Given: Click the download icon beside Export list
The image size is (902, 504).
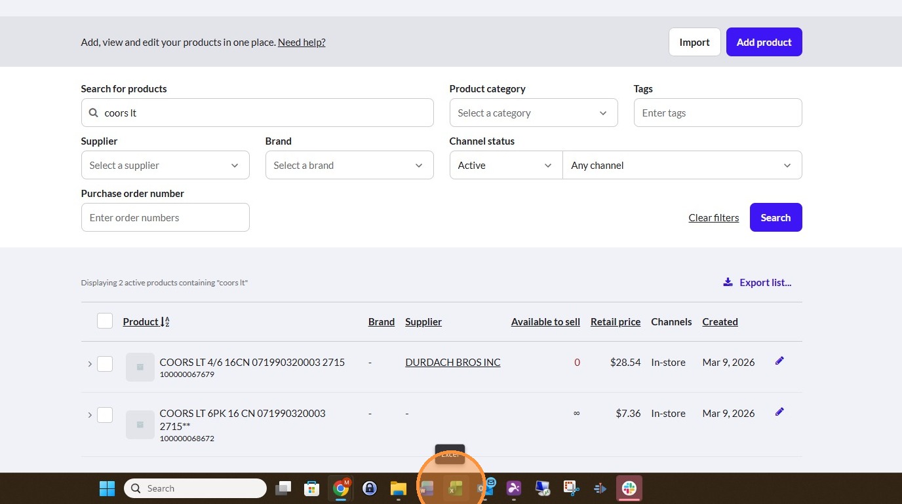Looking at the screenshot, I should (x=728, y=282).
